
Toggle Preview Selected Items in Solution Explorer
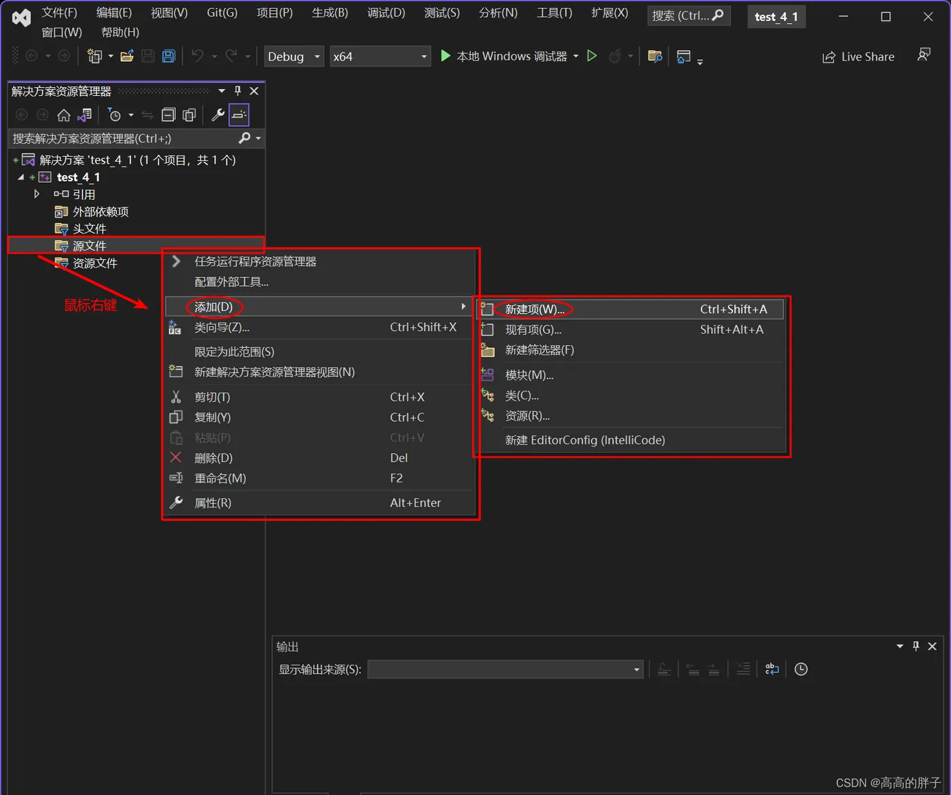pos(239,115)
